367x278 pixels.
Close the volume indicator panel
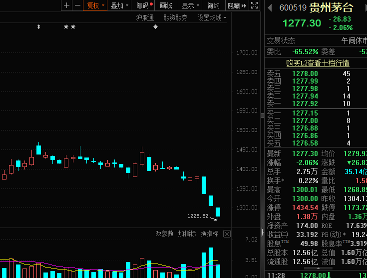click(x=227, y=234)
